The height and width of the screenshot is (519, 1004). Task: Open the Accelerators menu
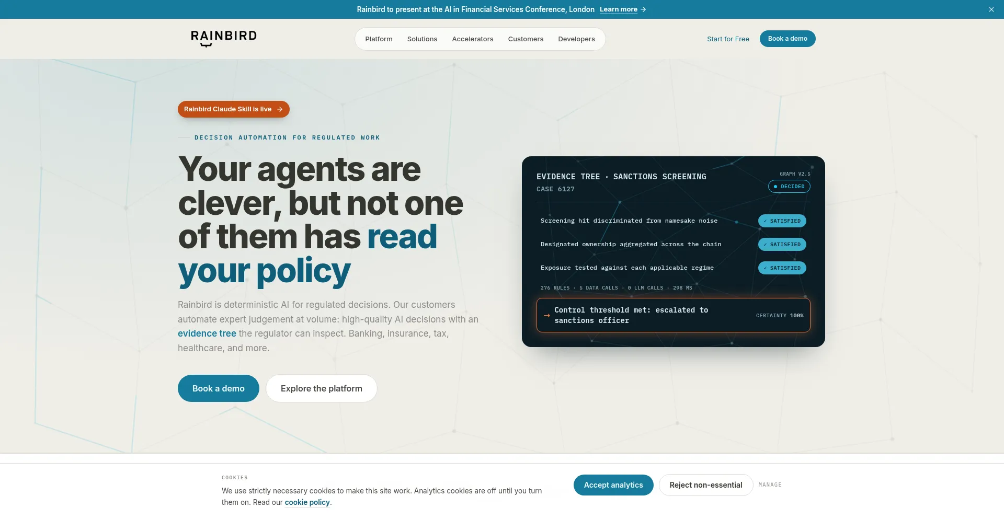click(473, 39)
